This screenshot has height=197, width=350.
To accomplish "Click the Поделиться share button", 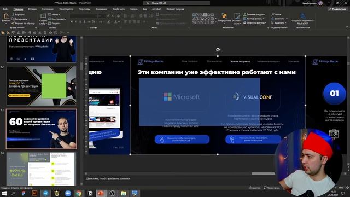I will click(337, 9).
